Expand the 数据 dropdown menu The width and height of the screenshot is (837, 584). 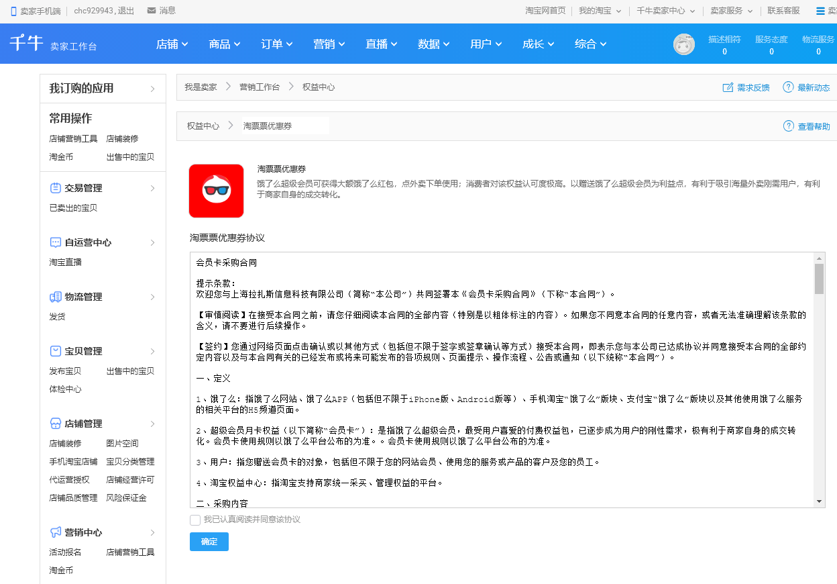click(x=434, y=44)
